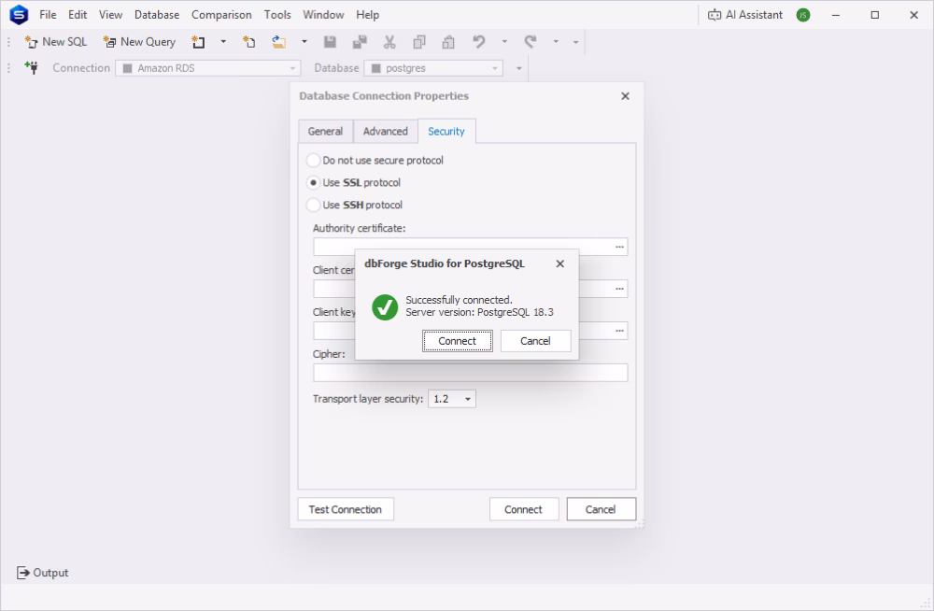This screenshot has height=611, width=934.
Task: Open the Tools menu
Action: [277, 14]
